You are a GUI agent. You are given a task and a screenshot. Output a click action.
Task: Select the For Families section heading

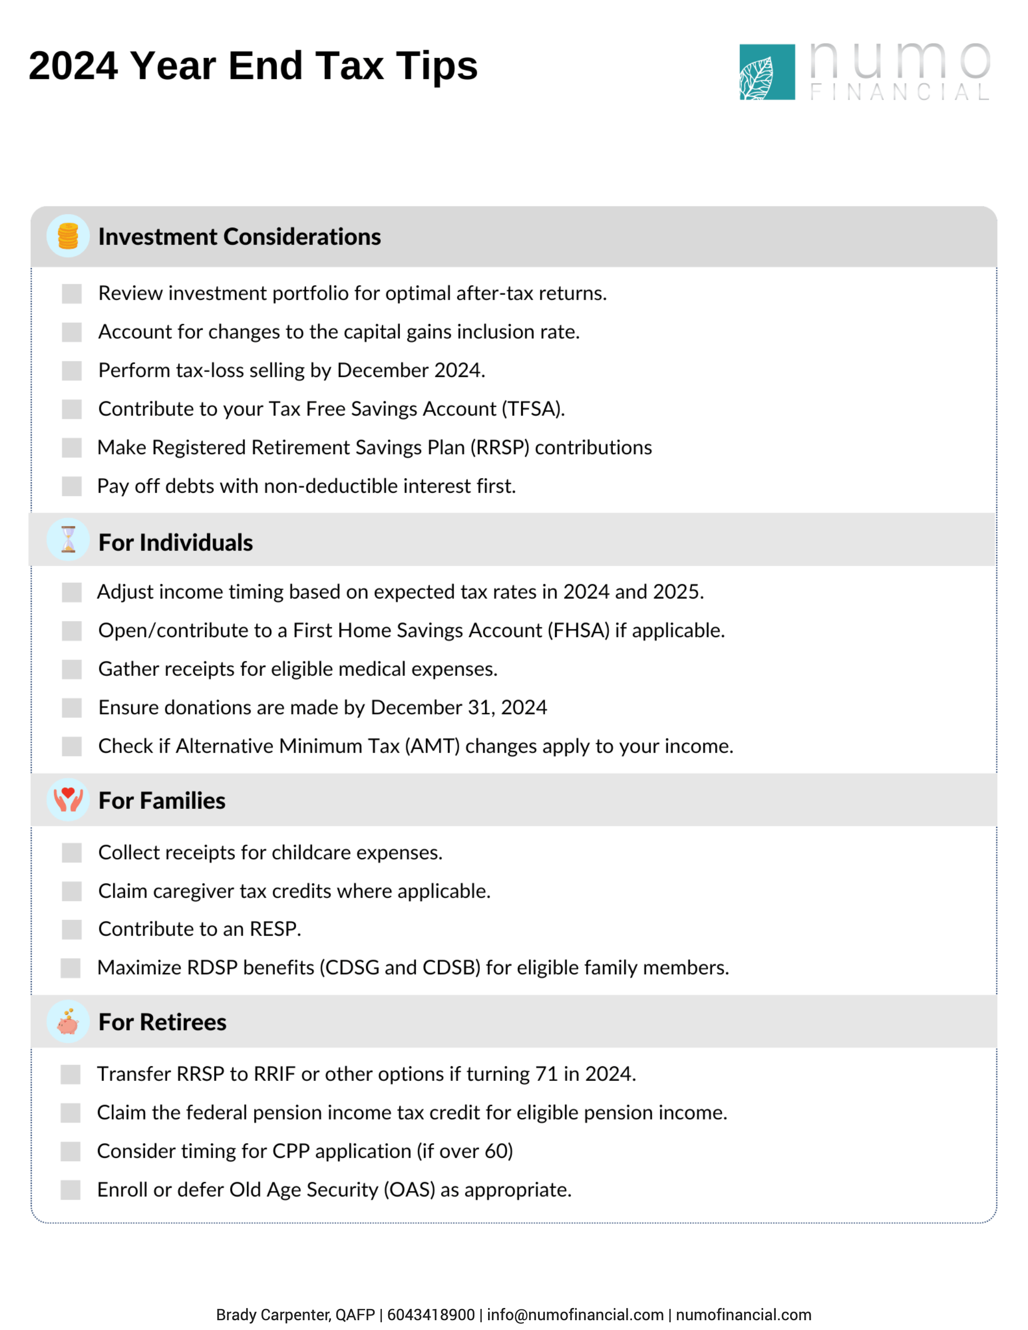click(162, 801)
